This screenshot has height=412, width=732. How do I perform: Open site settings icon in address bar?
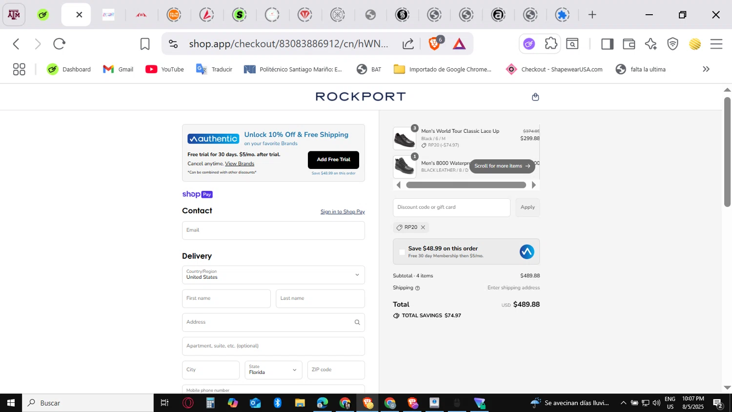[173, 44]
